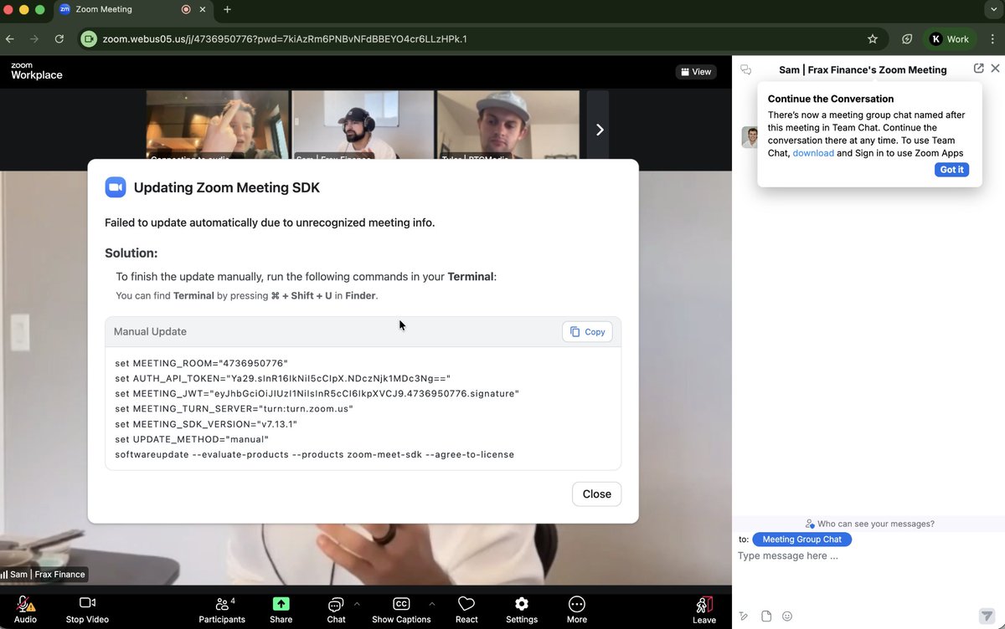The height and width of the screenshot is (629, 1005).
Task: Click the green Share screen icon
Action: click(281, 604)
